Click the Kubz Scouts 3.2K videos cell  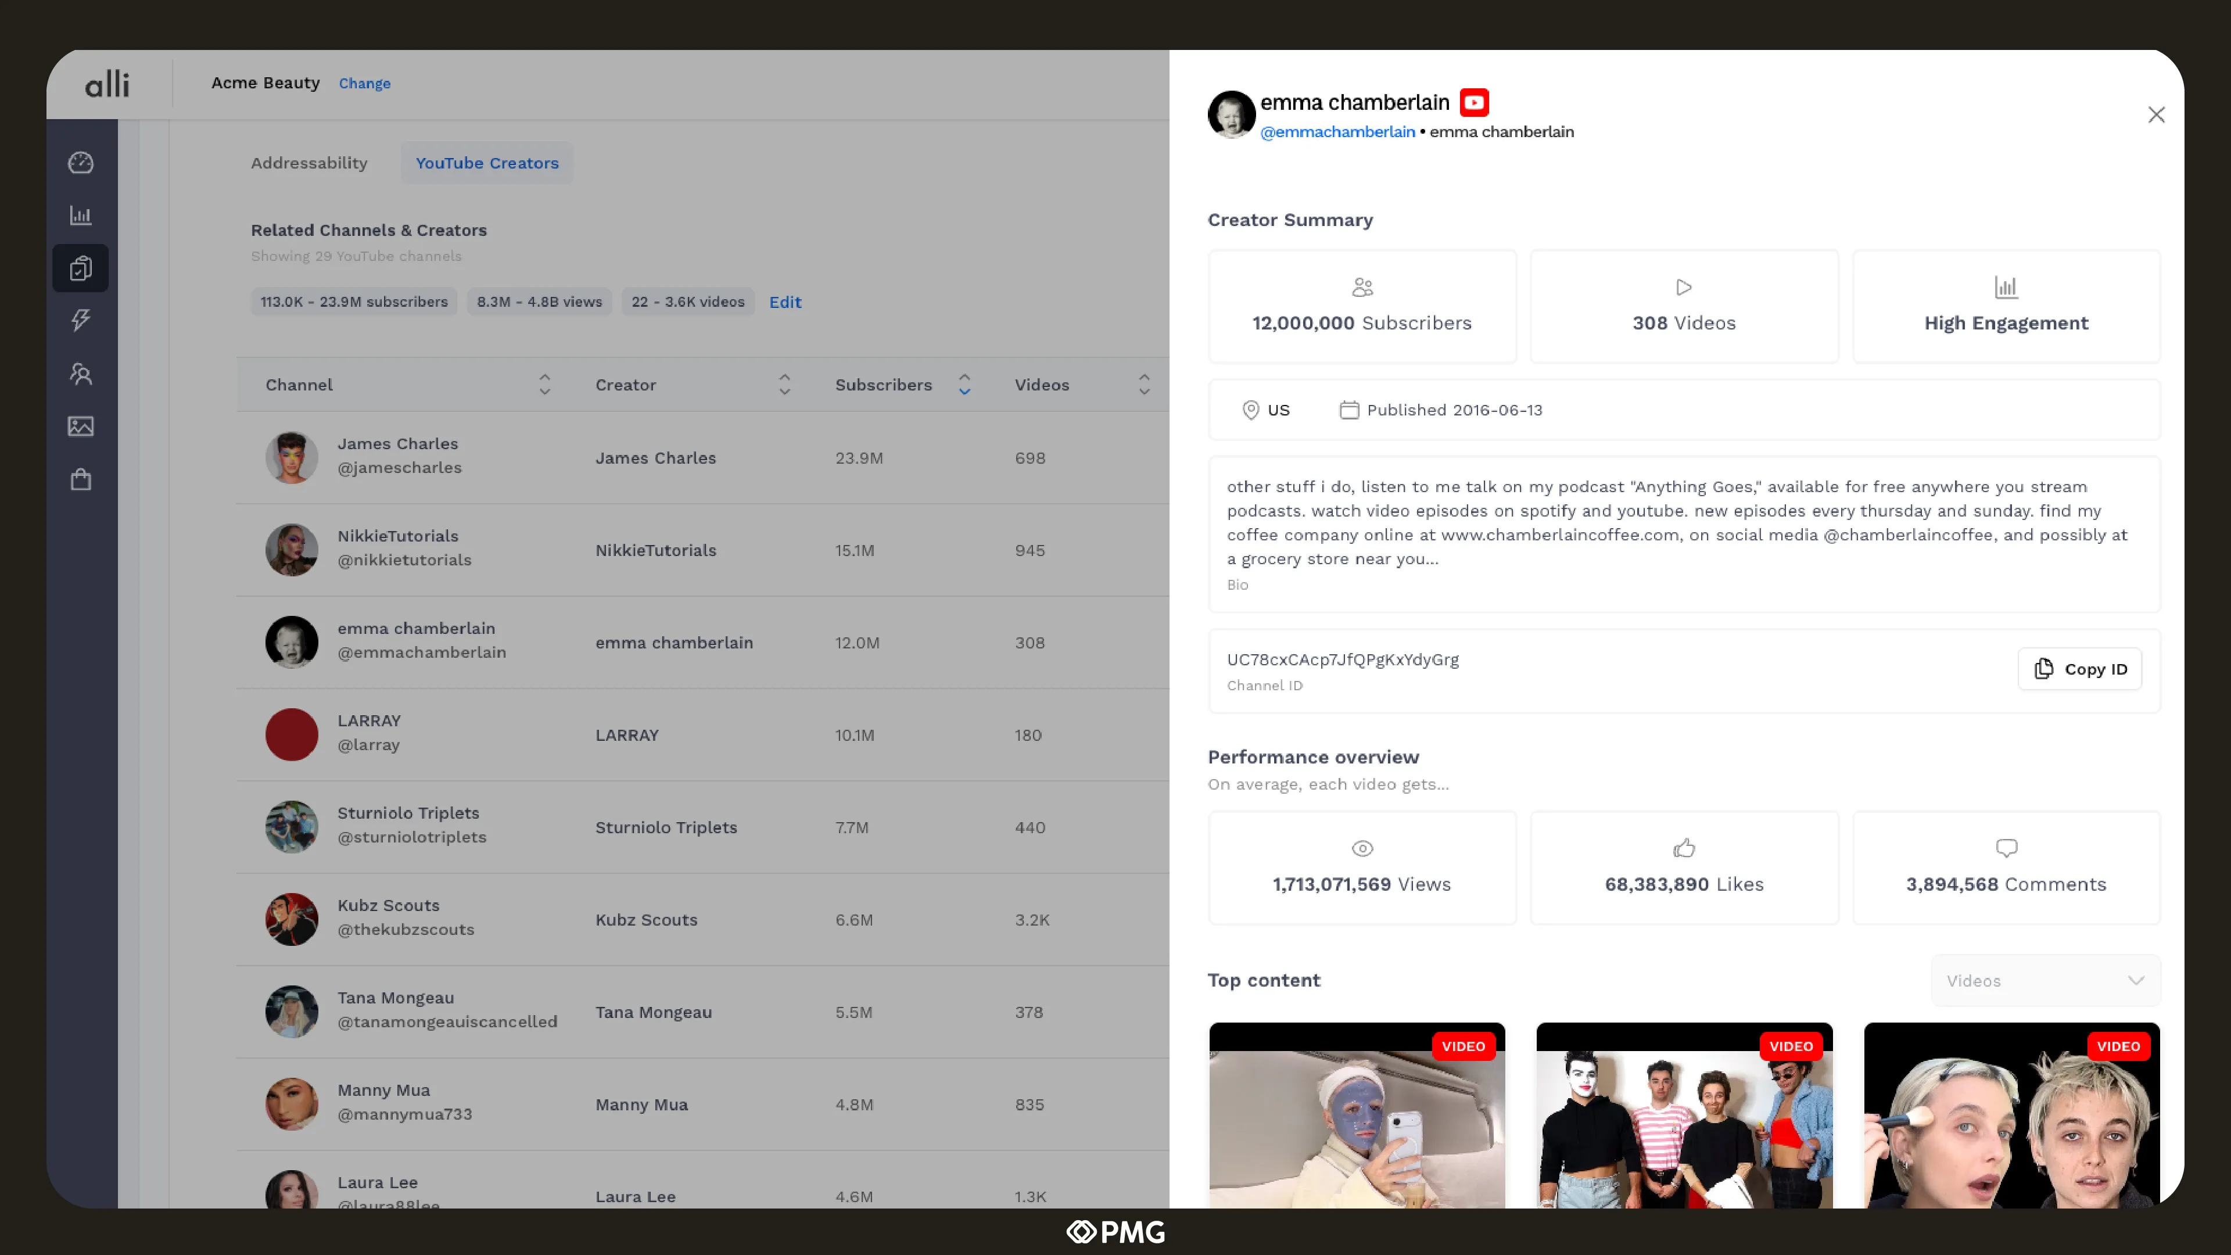click(x=1032, y=920)
